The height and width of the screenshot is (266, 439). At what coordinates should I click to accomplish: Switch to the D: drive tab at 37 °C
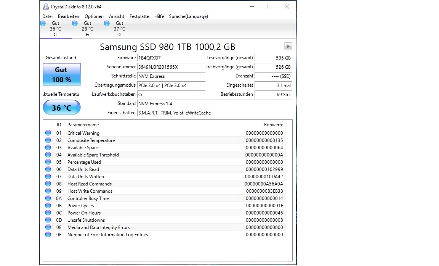119,29
